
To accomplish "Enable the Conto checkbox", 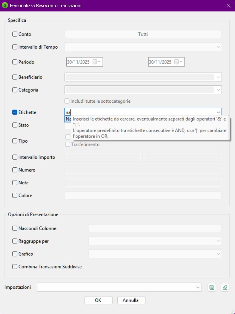I will tap(15, 34).
